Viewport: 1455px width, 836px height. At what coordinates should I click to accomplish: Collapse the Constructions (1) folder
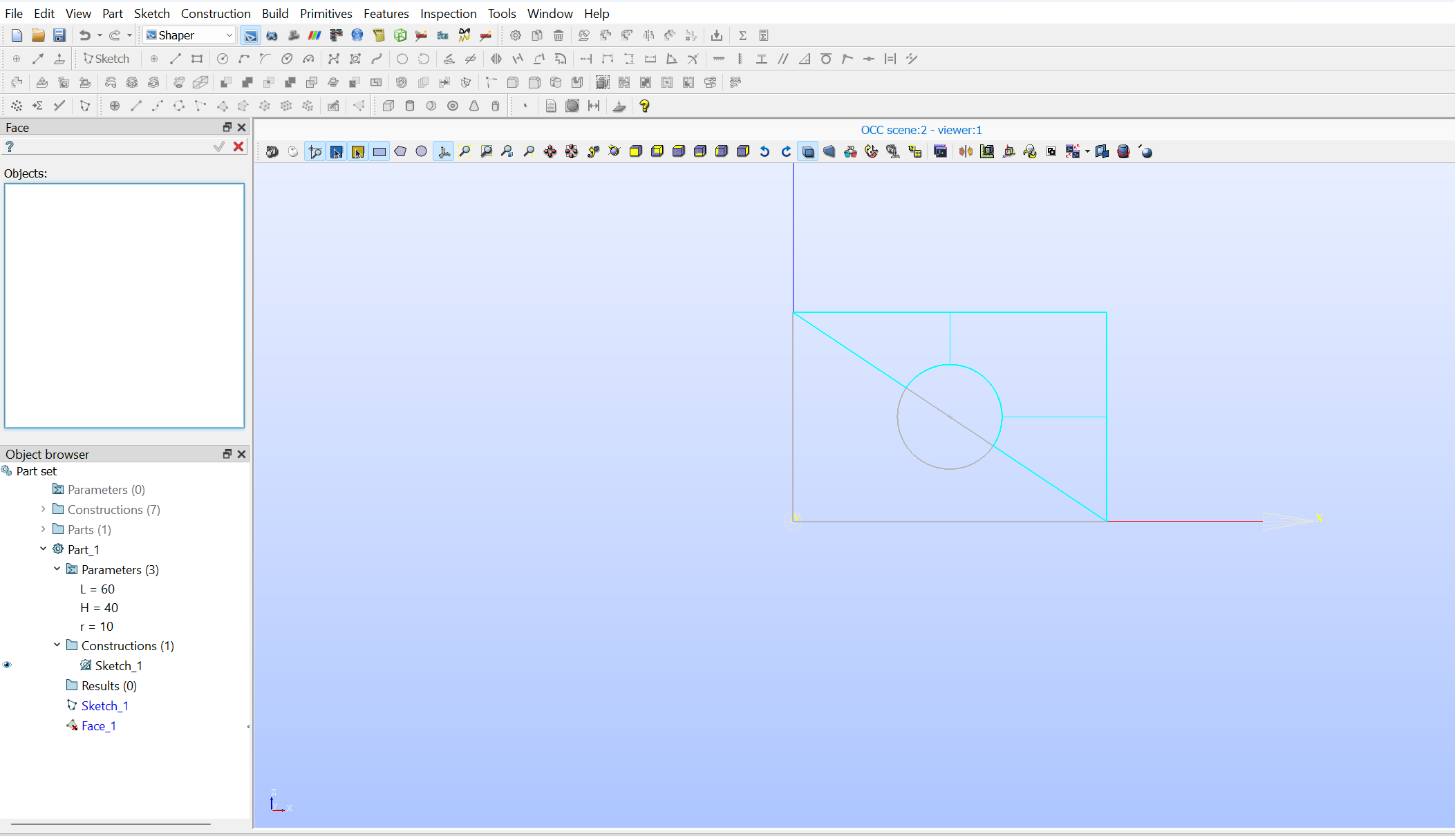[57, 645]
